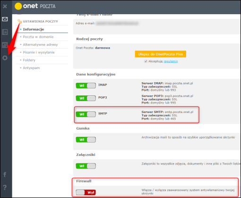The image size is (241, 198).
Task: Toggle the Gumka archiving switch
Action: click(86, 139)
